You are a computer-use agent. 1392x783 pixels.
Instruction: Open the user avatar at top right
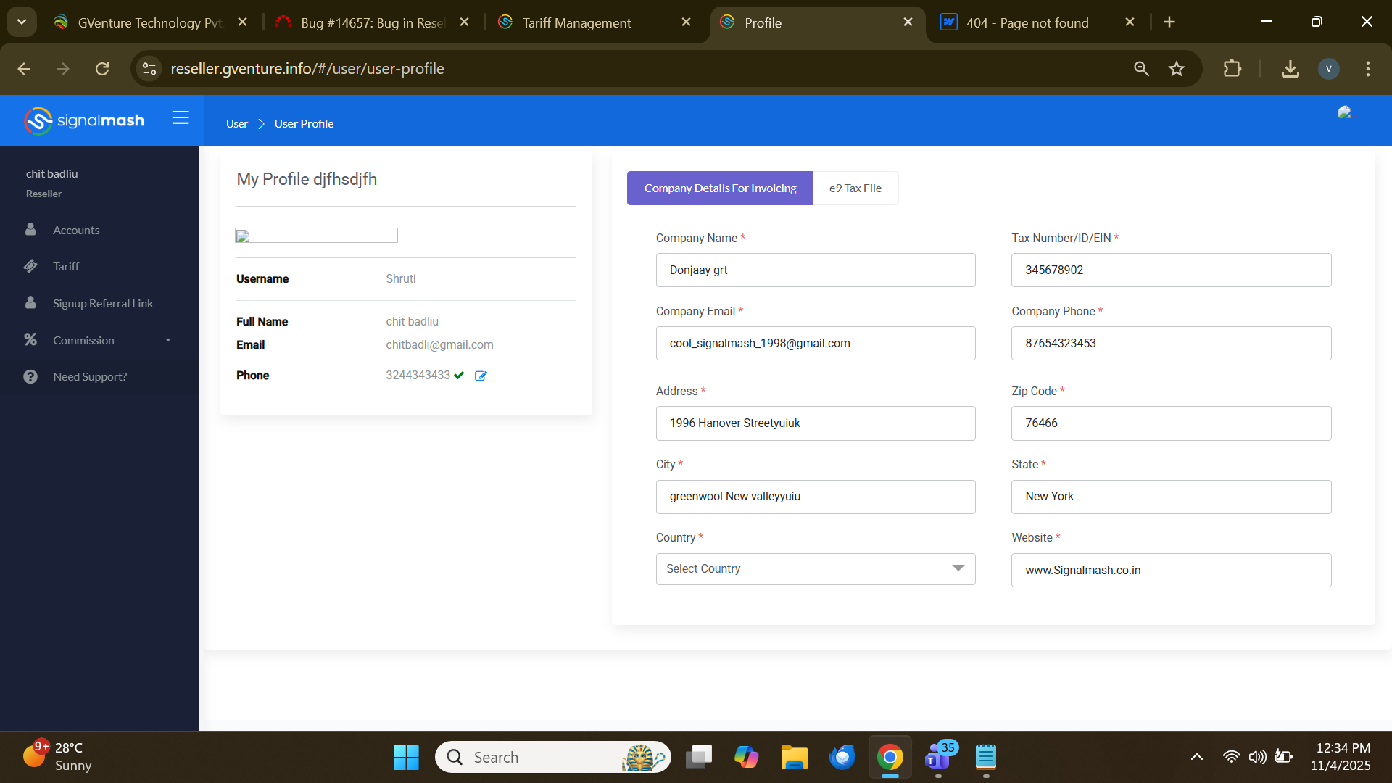(x=1346, y=113)
